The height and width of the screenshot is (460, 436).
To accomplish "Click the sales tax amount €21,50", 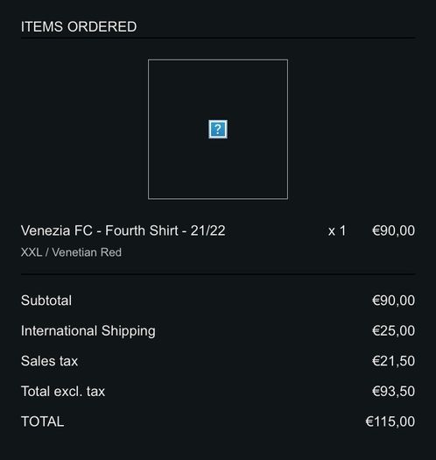I will click(393, 361).
